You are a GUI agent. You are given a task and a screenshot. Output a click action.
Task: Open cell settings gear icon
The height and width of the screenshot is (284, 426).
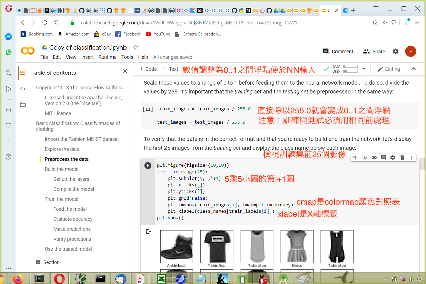(x=393, y=158)
